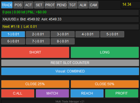Open the TGT tab
This screenshot has width=140, height=103.
(72, 5)
